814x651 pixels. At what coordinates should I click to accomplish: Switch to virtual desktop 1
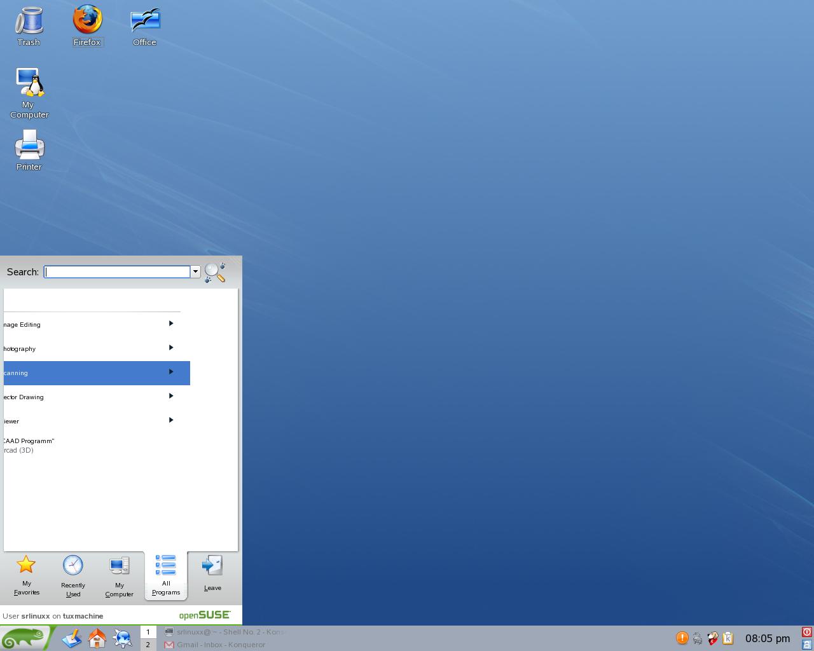[x=148, y=632]
